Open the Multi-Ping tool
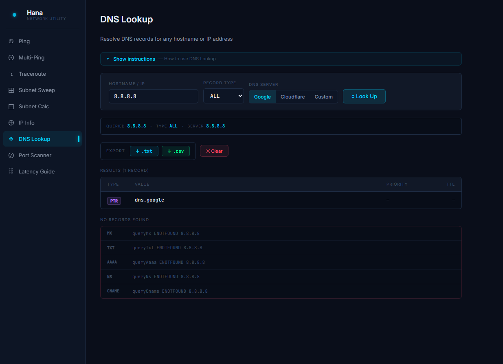This screenshot has width=503, height=364. coord(42,57)
